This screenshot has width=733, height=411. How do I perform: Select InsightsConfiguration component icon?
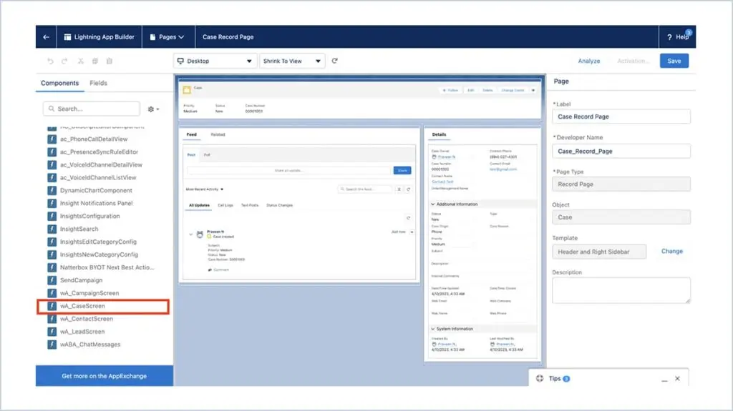52,216
